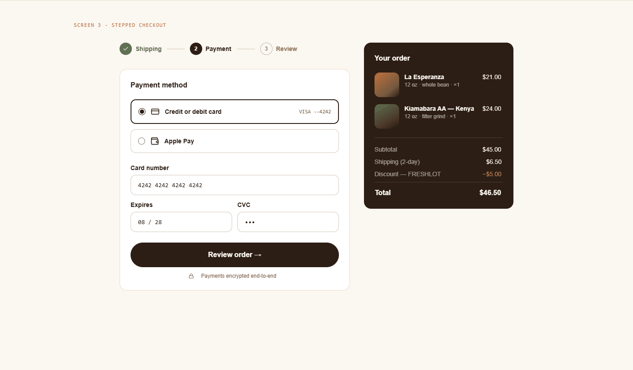Click the Subtotal $45.00 amount
633x370 pixels.
492,149
